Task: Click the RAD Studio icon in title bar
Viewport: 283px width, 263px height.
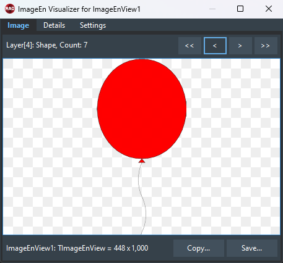Action: (x=10, y=9)
